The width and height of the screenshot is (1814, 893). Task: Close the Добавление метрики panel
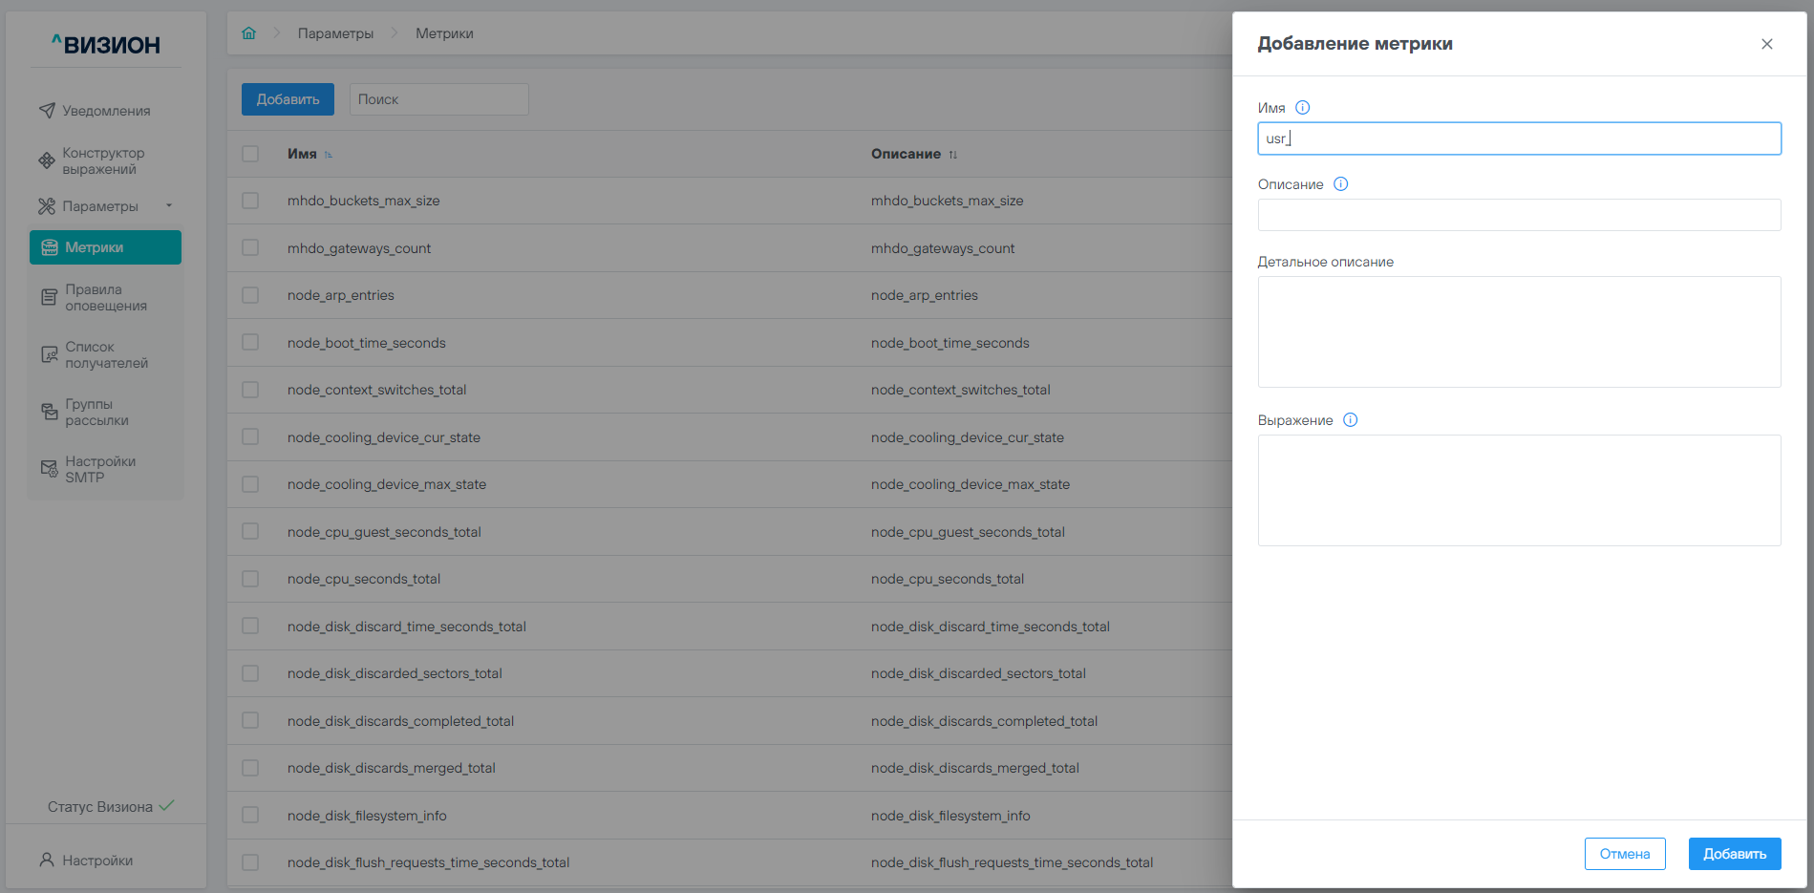[1766, 44]
